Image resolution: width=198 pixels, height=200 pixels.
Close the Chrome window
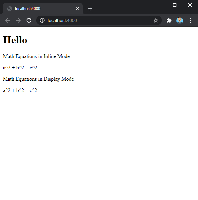pyautogui.click(x=190, y=5)
